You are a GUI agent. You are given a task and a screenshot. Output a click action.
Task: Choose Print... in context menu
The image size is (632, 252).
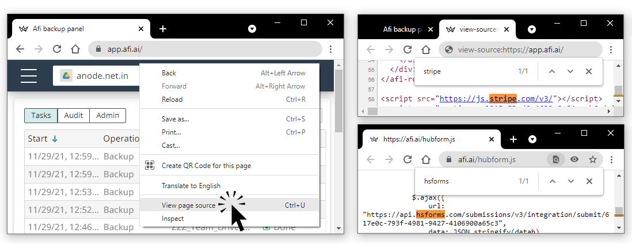point(230,132)
